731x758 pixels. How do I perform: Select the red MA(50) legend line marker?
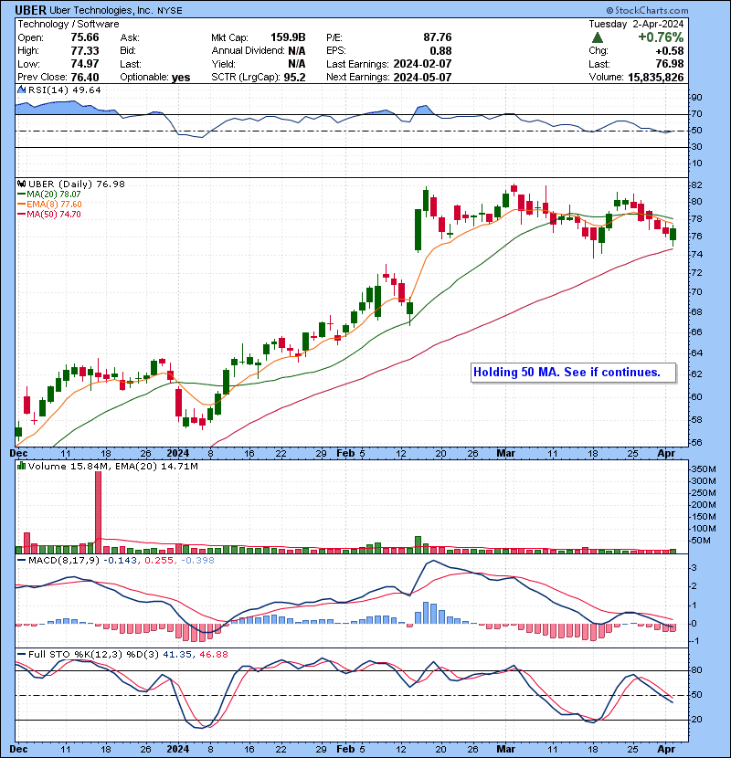pos(21,215)
